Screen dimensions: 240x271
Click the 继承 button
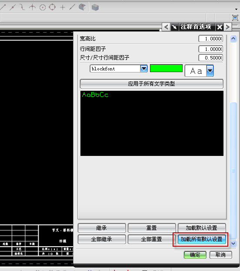(x=102, y=228)
